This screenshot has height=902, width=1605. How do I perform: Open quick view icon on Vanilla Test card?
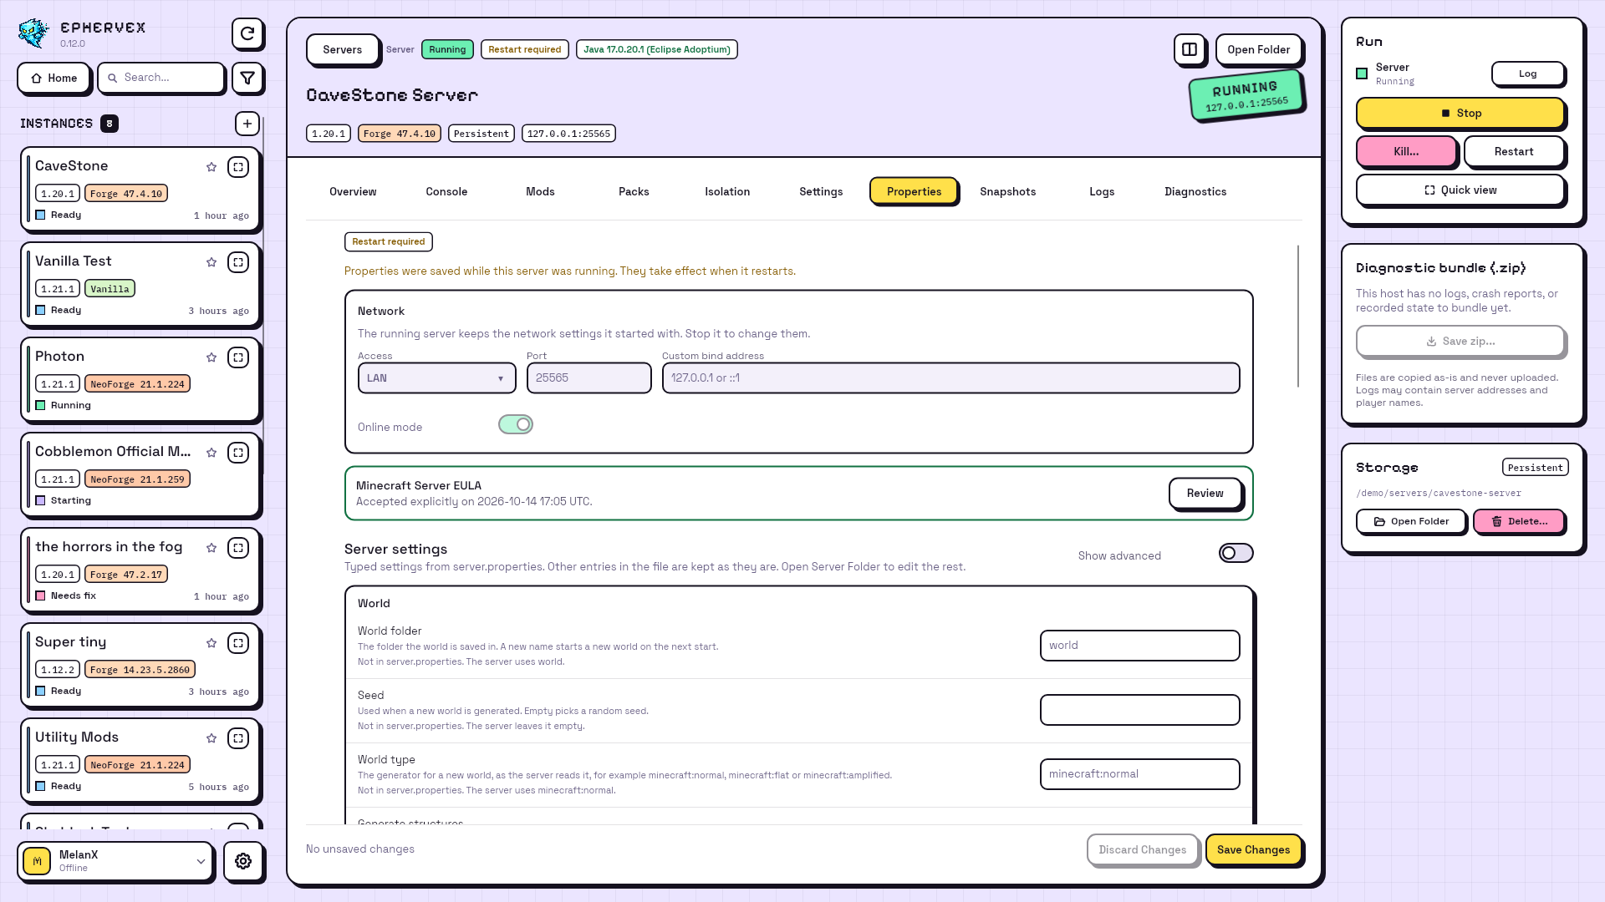[x=238, y=262]
